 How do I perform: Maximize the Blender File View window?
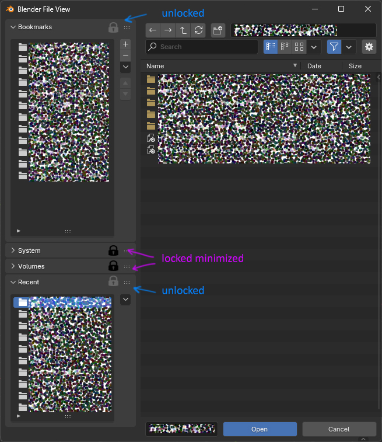click(341, 9)
